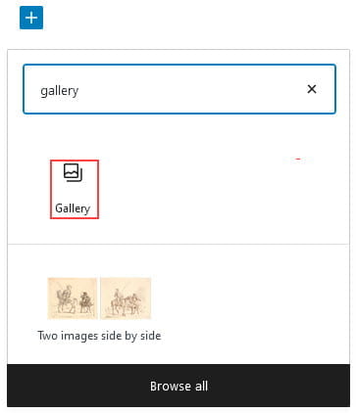
Task: Select the second sketch in the pattern preview
Action: [126, 298]
